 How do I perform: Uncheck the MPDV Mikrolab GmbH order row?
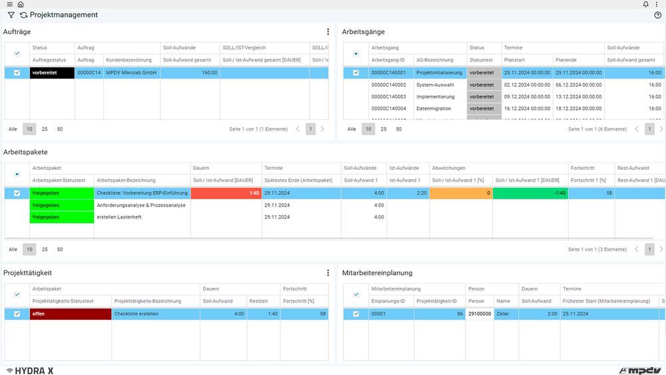click(x=17, y=73)
